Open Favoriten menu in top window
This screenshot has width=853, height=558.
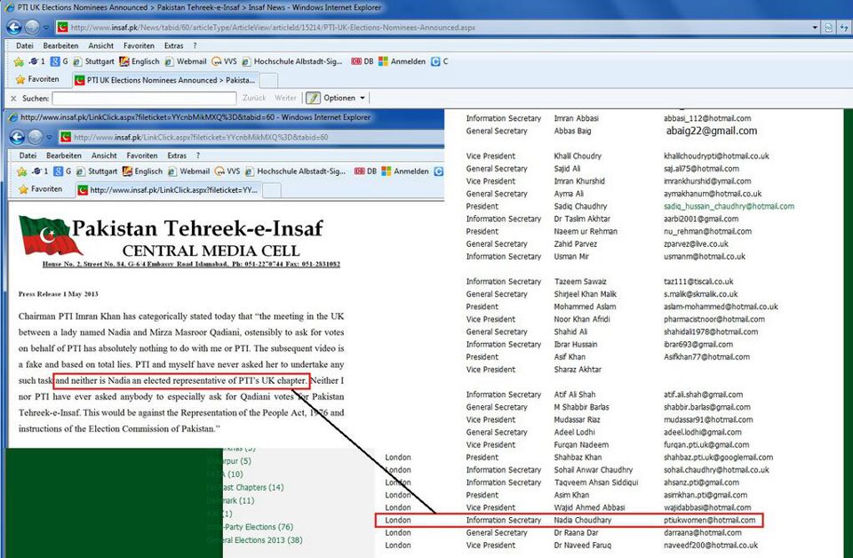(139, 45)
